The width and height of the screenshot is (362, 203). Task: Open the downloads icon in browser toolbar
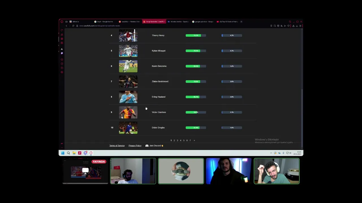[x=297, y=26]
